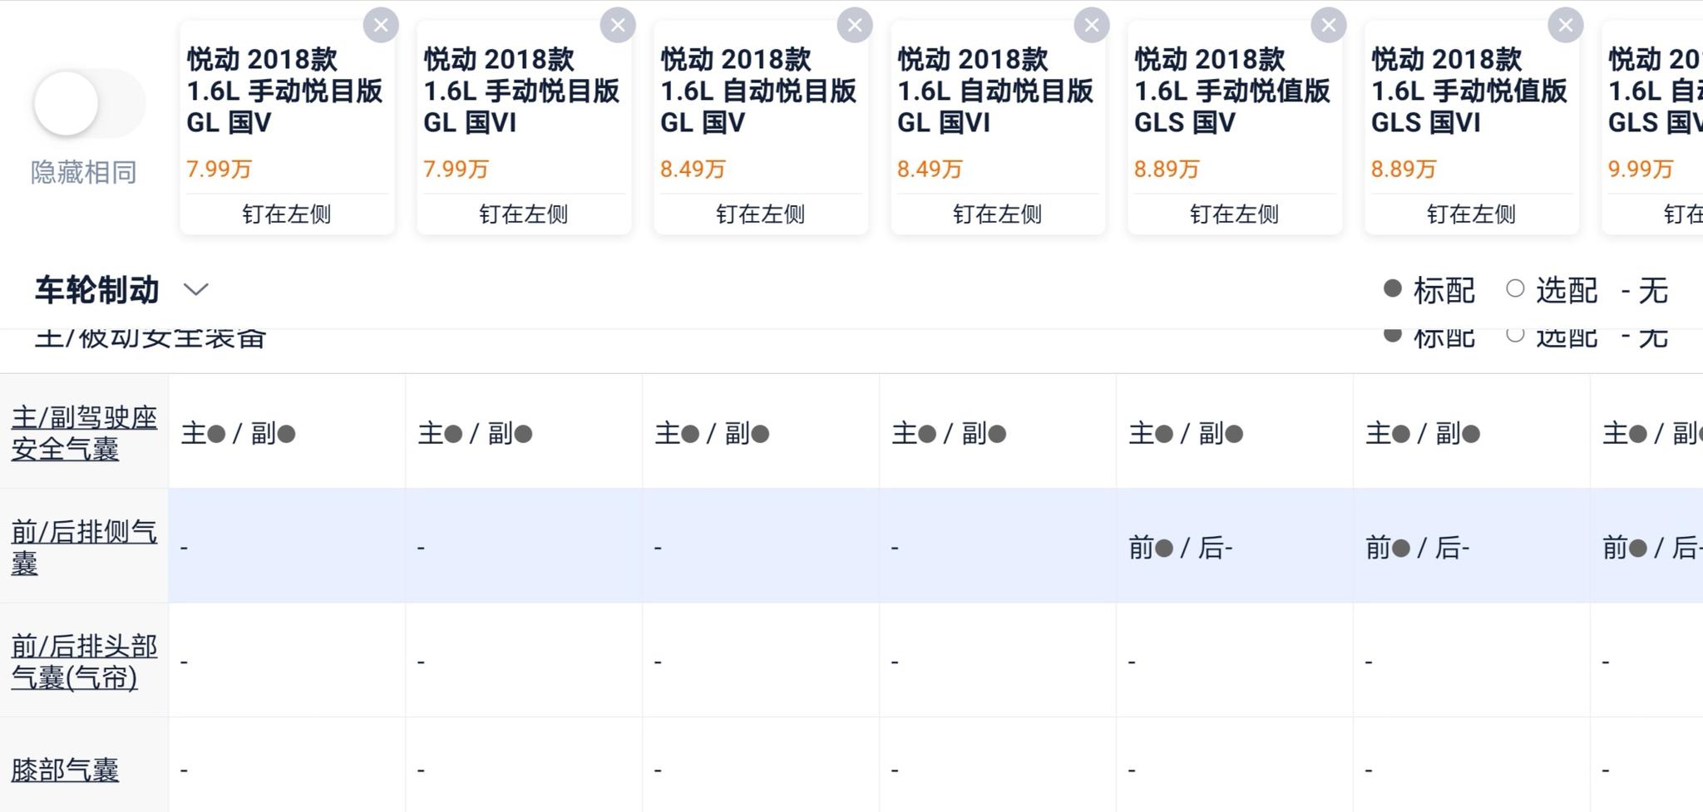Pin 手动悦目版 GL 国V to the left
This screenshot has height=812, width=1703.
pyautogui.click(x=287, y=214)
